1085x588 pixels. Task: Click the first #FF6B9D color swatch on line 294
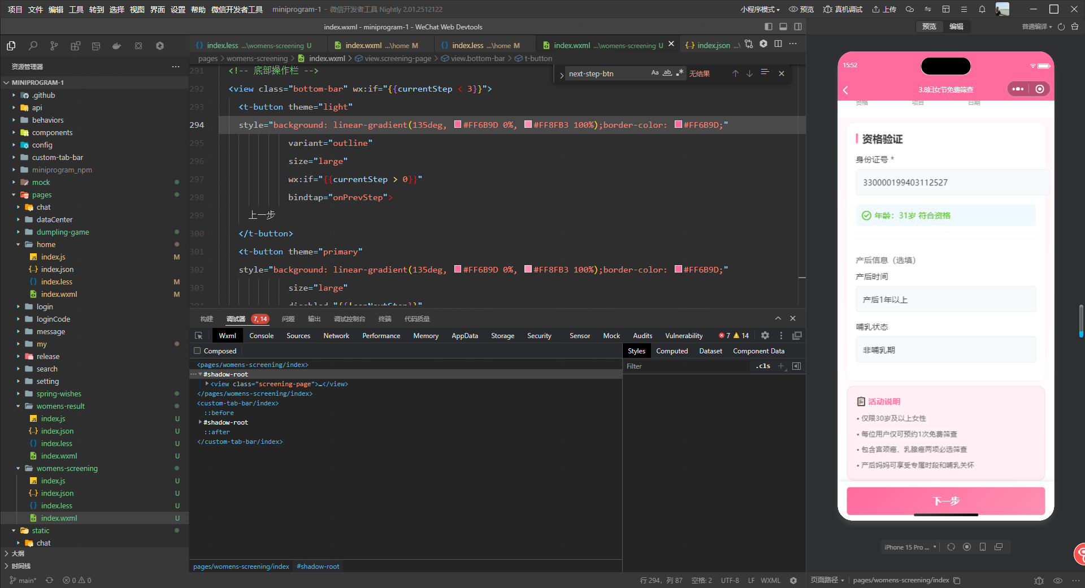click(458, 125)
